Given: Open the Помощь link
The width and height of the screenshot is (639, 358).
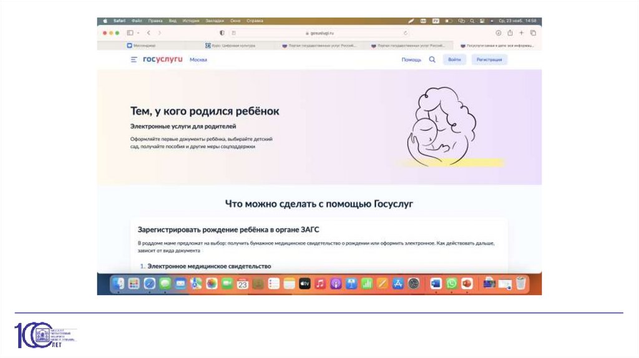Looking at the screenshot, I should [x=411, y=60].
